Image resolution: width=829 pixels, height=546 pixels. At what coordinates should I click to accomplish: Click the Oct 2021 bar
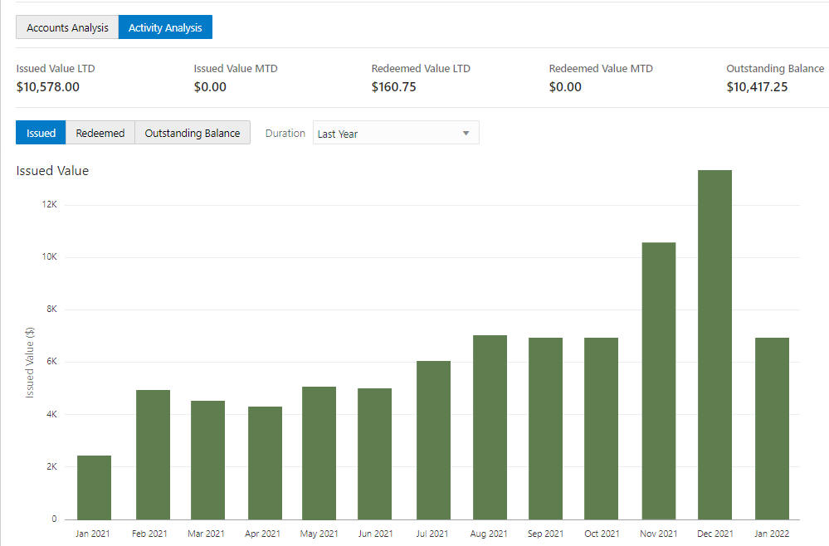[601, 429]
